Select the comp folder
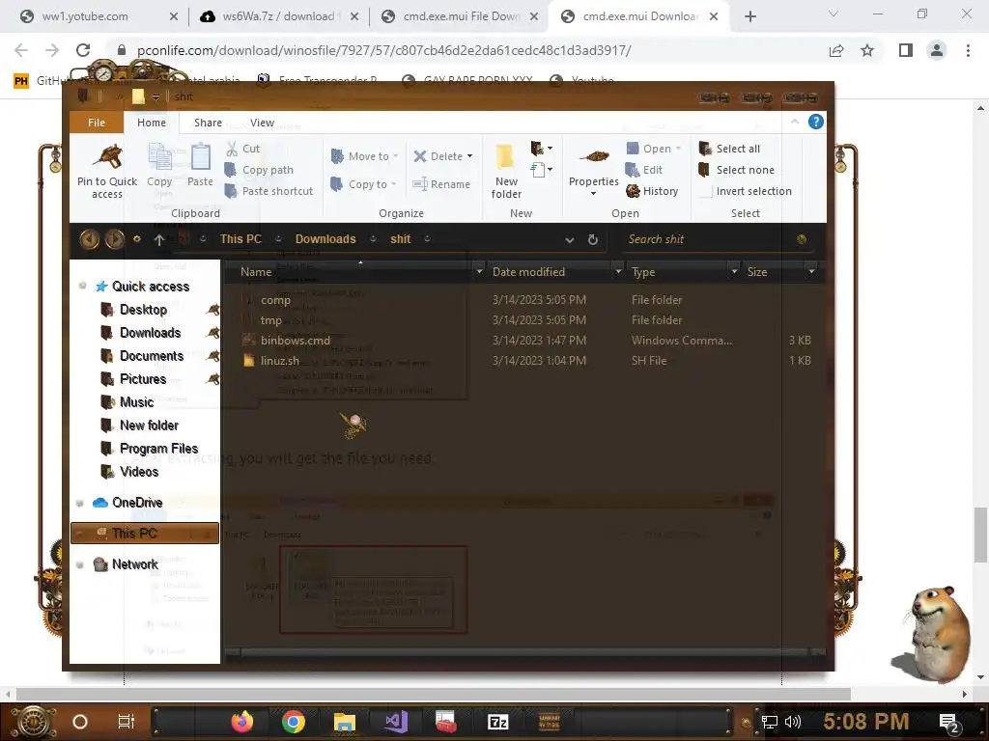Screen dimensions: 989x741 pyautogui.click(x=275, y=300)
